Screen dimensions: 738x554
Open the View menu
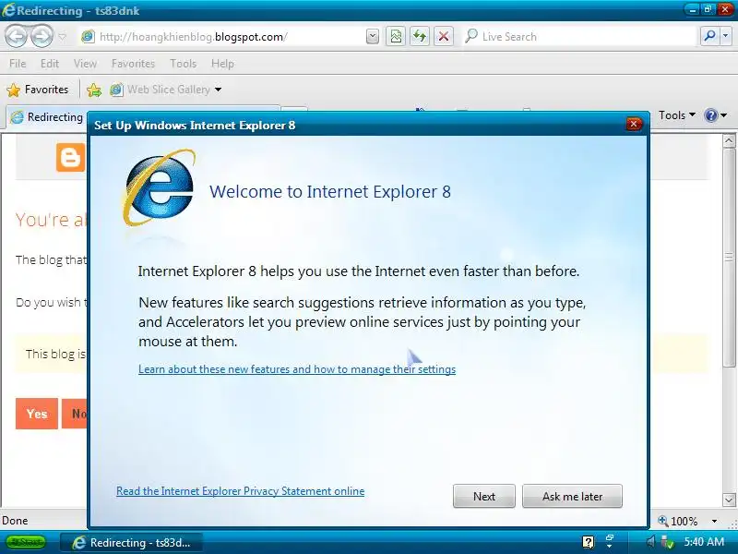(85, 64)
